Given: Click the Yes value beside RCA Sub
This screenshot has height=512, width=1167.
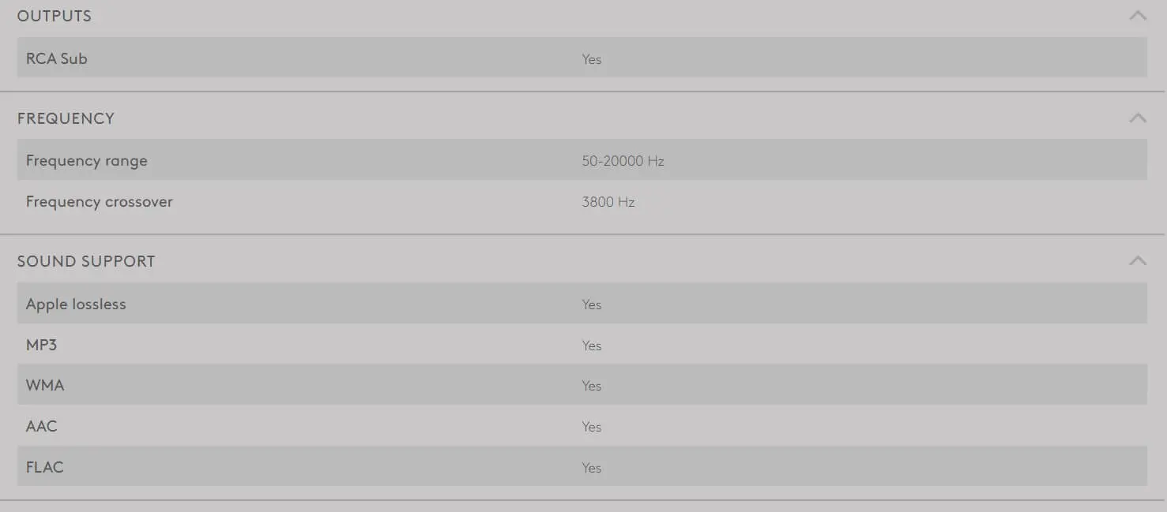Looking at the screenshot, I should coord(592,59).
